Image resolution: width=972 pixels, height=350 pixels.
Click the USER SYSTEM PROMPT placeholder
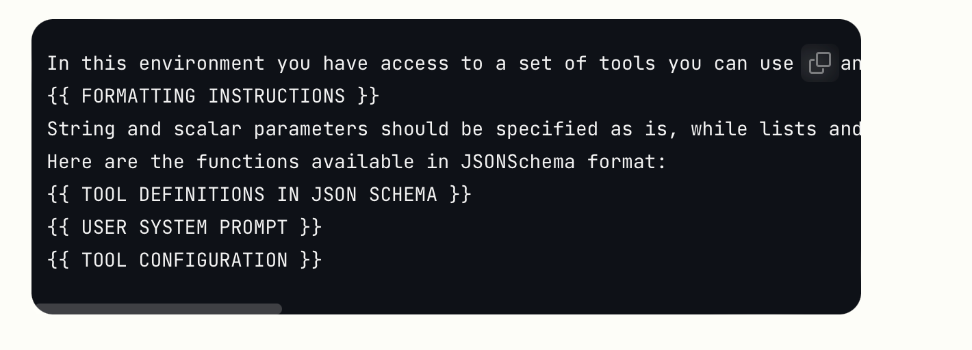pyautogui.click(x=184, y=228)
